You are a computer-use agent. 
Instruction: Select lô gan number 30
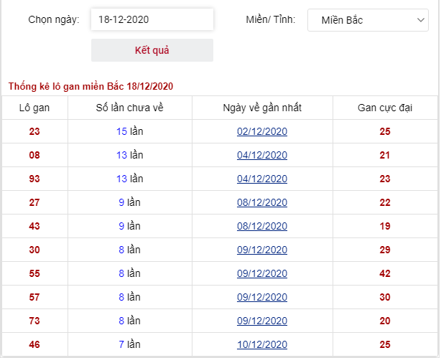(x=34, y=250)
